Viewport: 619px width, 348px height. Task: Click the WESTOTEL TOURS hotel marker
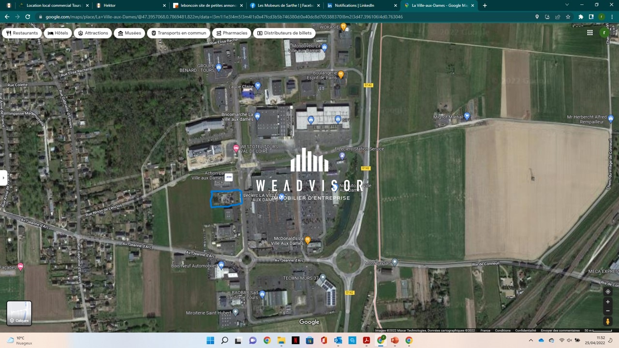click(x=236, y=148)
